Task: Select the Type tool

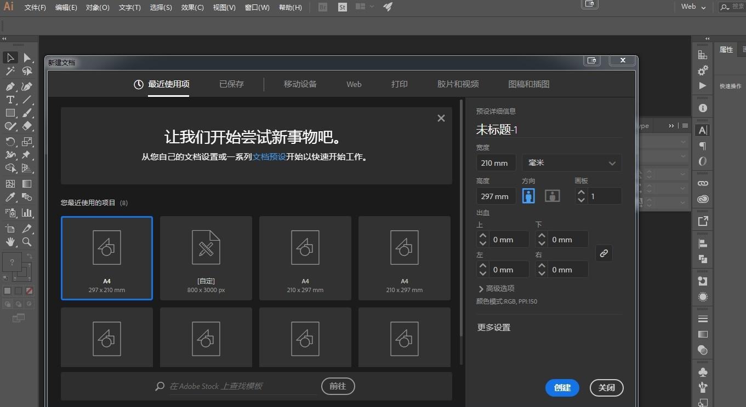Action: tap(10, 100)
